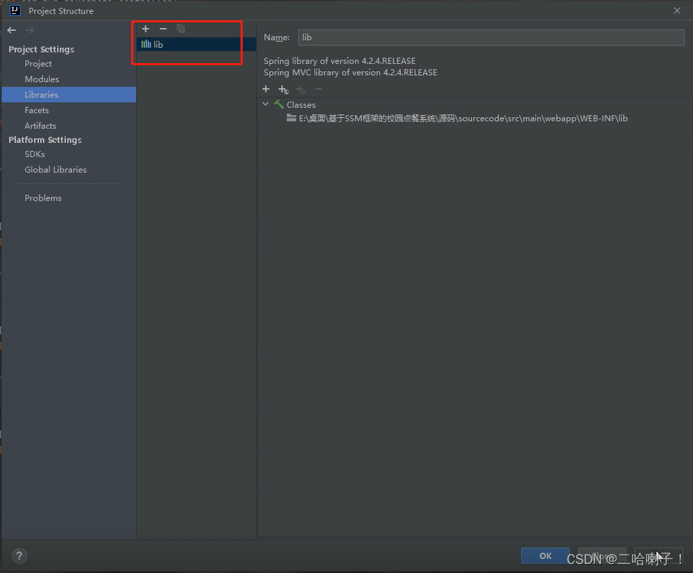Click the IntelliJ logo in title bar
The image size is (693, 573).
(15, 11)
